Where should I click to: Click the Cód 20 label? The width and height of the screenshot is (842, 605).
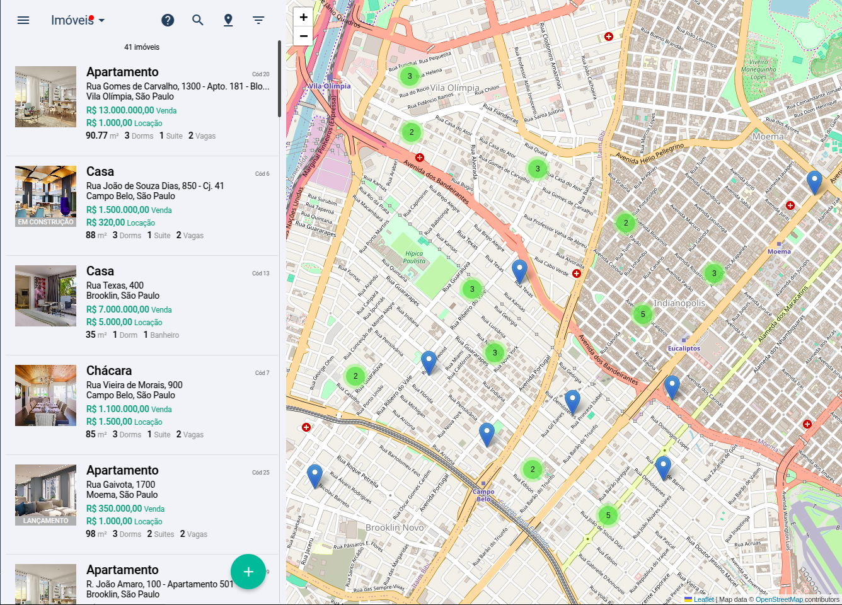tap(261, 74)
